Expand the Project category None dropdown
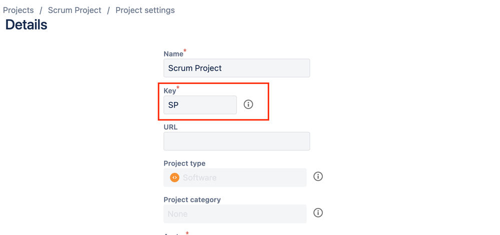The image size is (500, 235). click(235, 213)
